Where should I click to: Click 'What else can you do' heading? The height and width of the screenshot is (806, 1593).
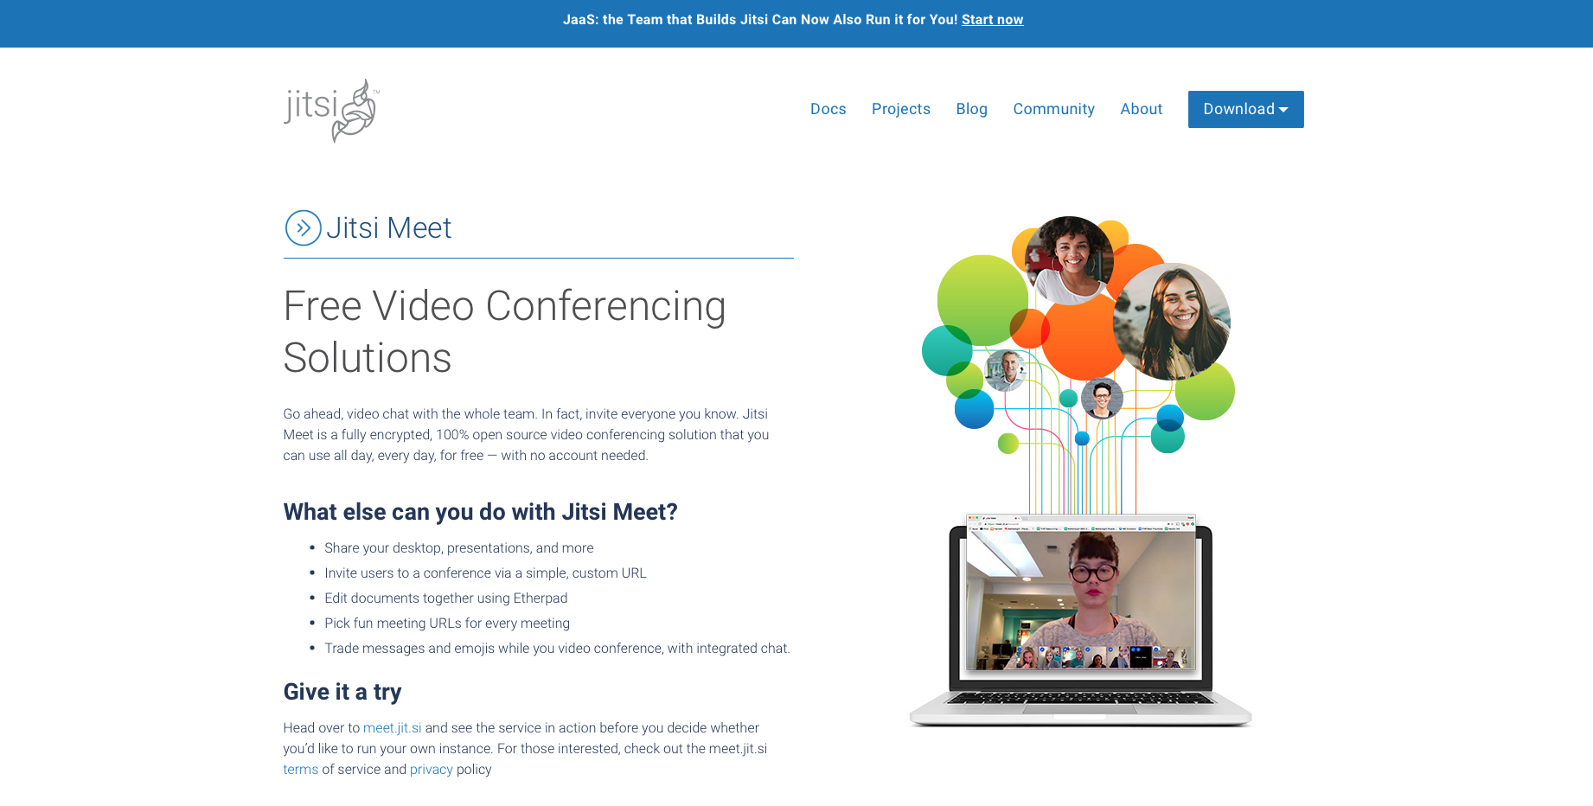(x=480, y=512)
